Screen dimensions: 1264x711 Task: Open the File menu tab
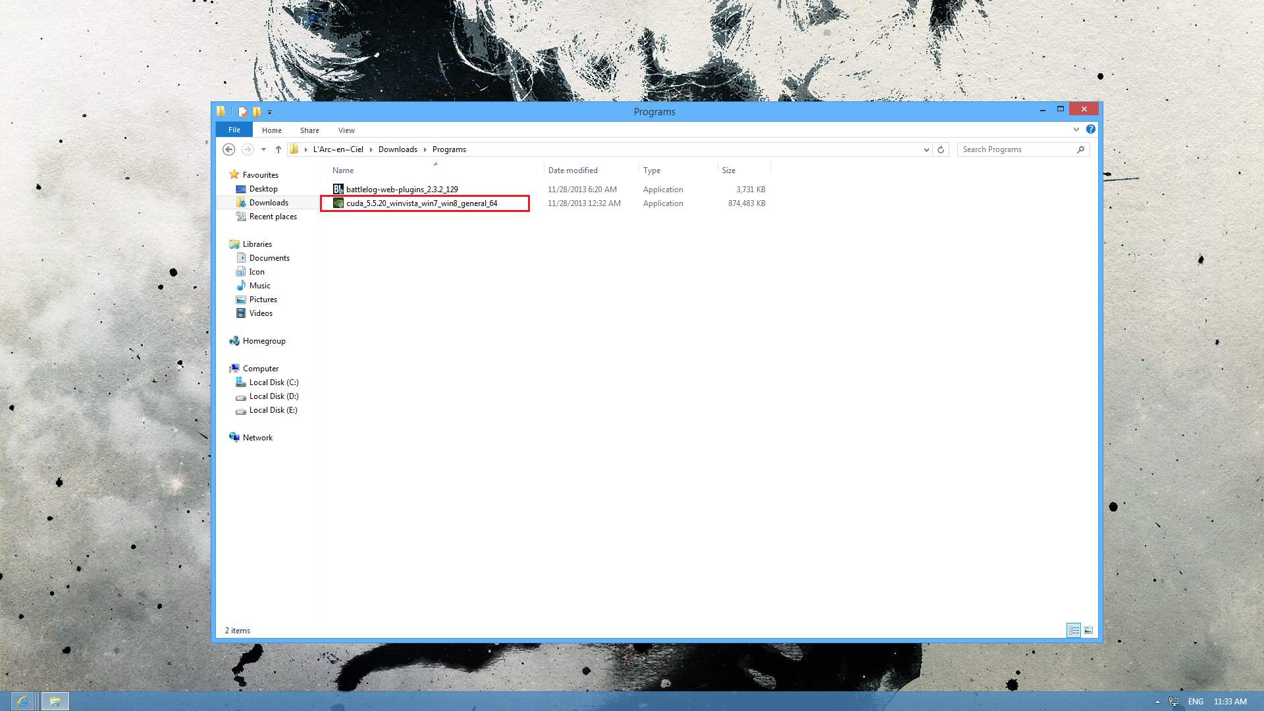point(234,130)
